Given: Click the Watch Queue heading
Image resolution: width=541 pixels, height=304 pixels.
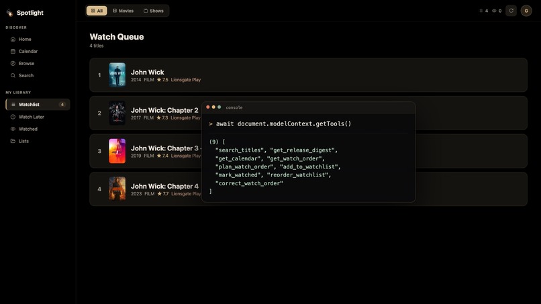Looking at the screenshot, I should tap(117, 37).
